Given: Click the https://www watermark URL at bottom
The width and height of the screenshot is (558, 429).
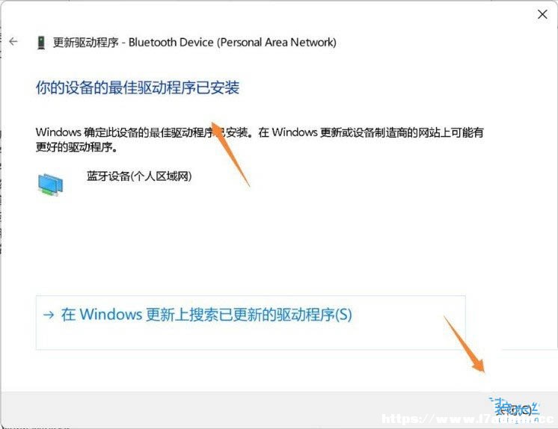Looking at the screenshot, I should pyautogui.click(x=467, y=419).
